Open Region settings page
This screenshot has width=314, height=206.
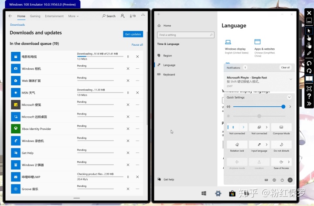[165, 56]
